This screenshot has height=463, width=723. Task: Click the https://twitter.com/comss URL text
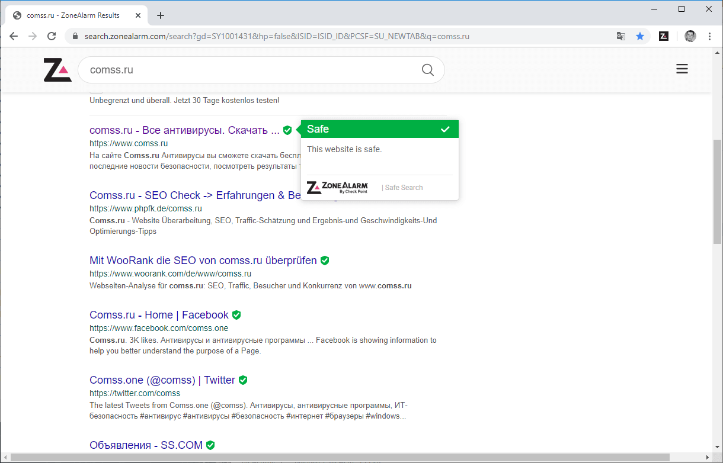(x=135, y=393)
